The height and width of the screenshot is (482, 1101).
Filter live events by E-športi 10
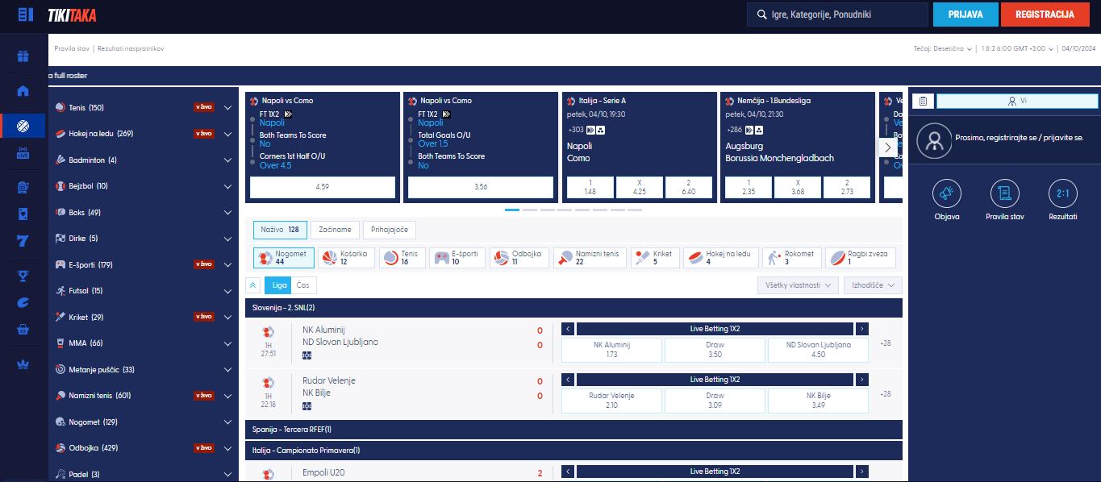click(x=457, y=258)
